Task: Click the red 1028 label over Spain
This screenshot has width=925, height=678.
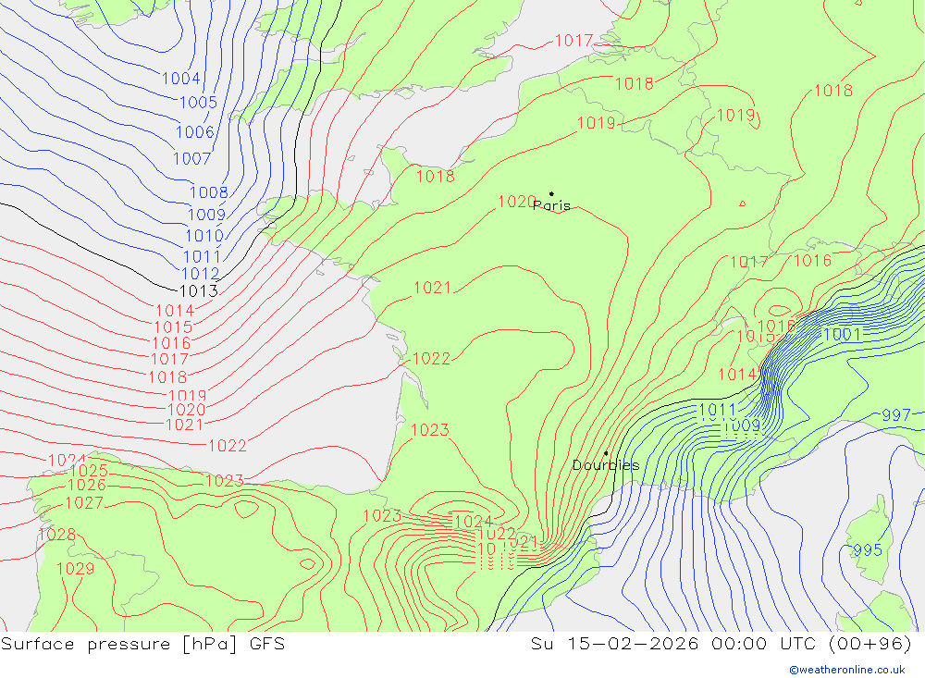Action: [x=57, y=535]
